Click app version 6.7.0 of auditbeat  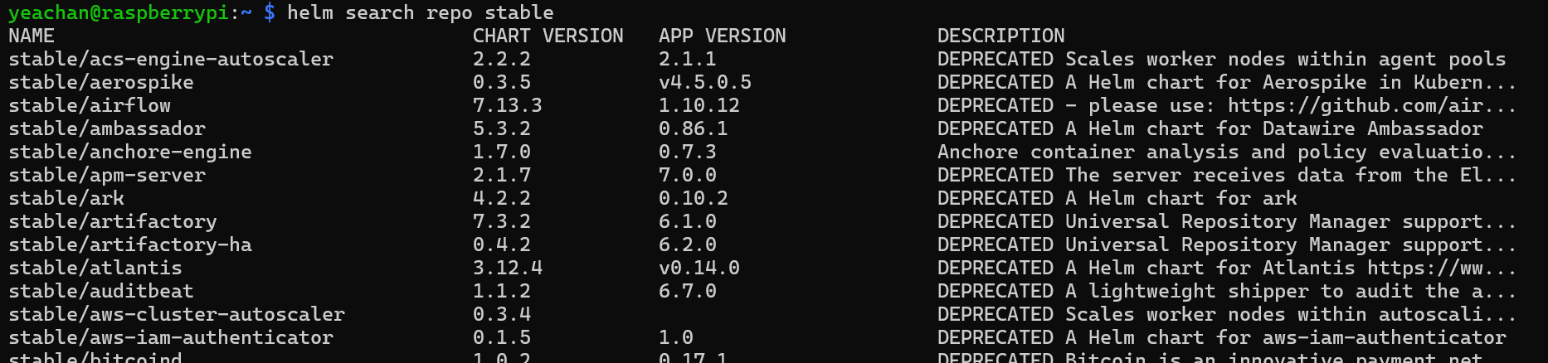(688, 291)
